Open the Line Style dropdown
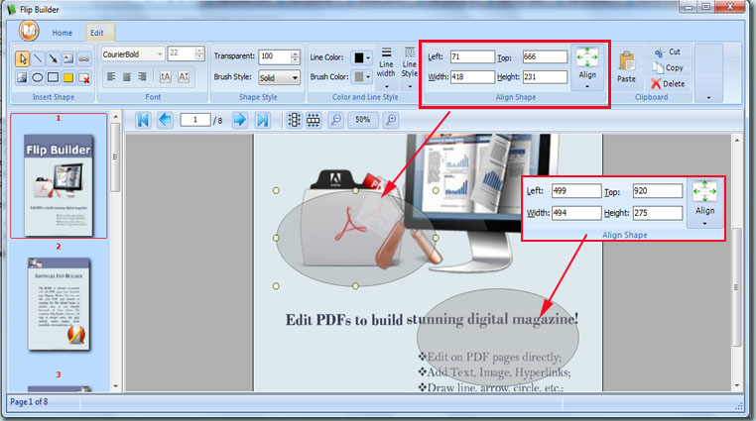This screenshot has height=421, width=756. (x=410, y=67)
